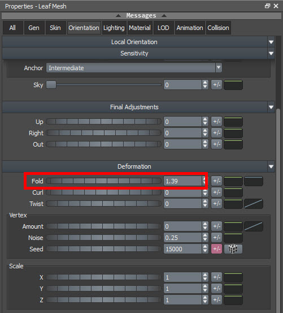Open the Vertex Amount variance curve
The height and width of the screenshot is (313, 283).
pyautogui.click(x=233, y=226)
